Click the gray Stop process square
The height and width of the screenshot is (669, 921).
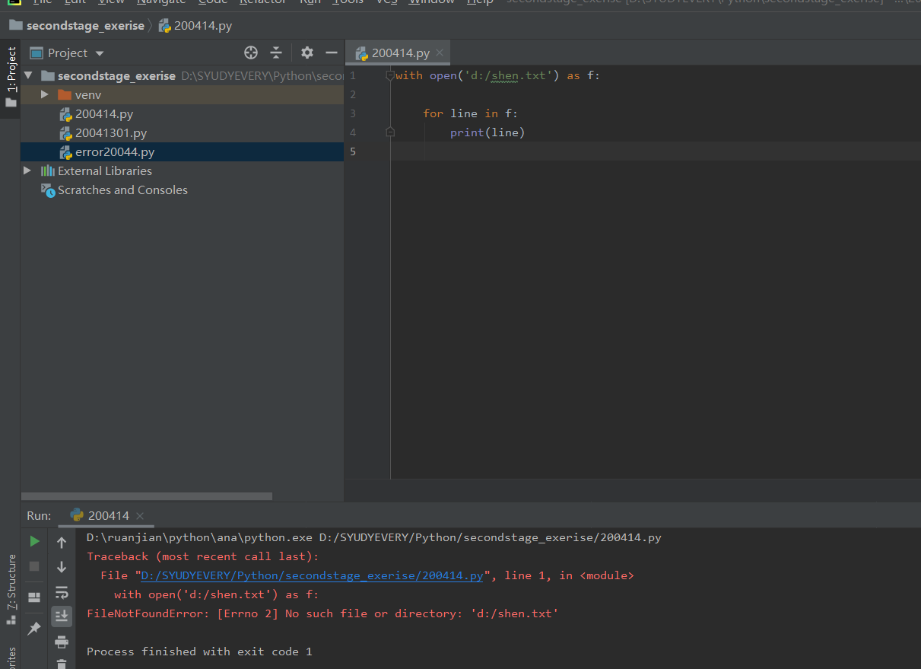[34, 566]
